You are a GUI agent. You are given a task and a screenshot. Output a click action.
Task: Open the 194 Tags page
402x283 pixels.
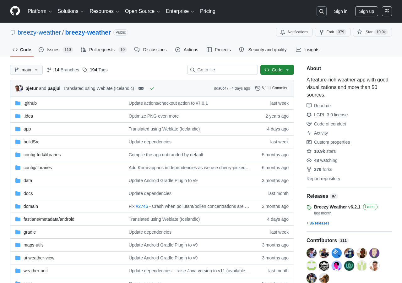[95, 70]
